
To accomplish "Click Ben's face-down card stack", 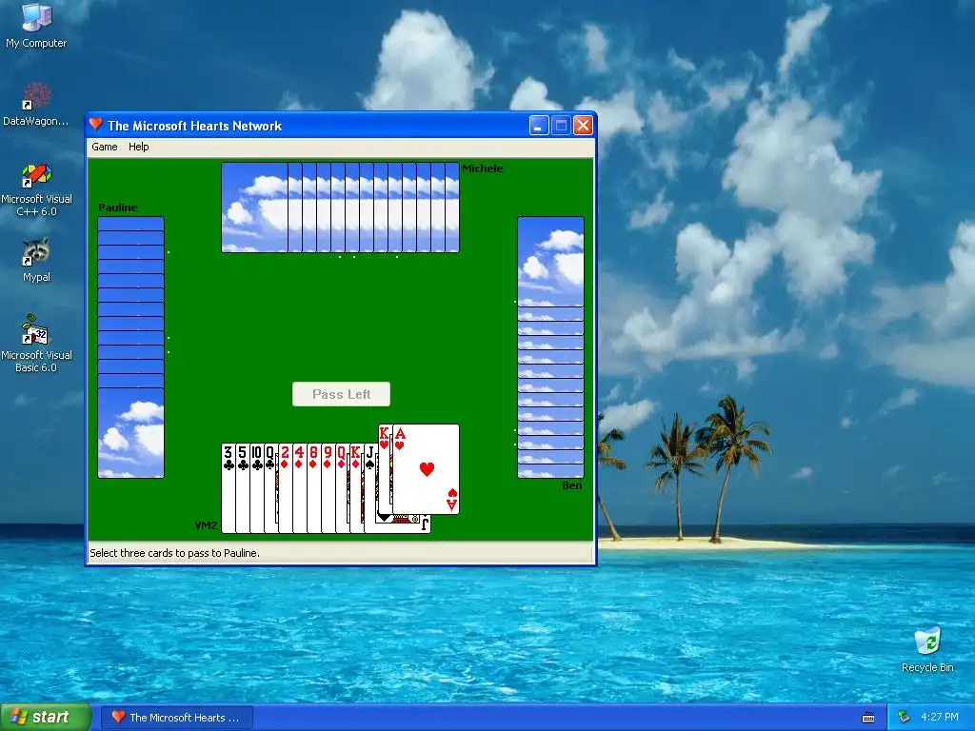I will tap(550, 346).
